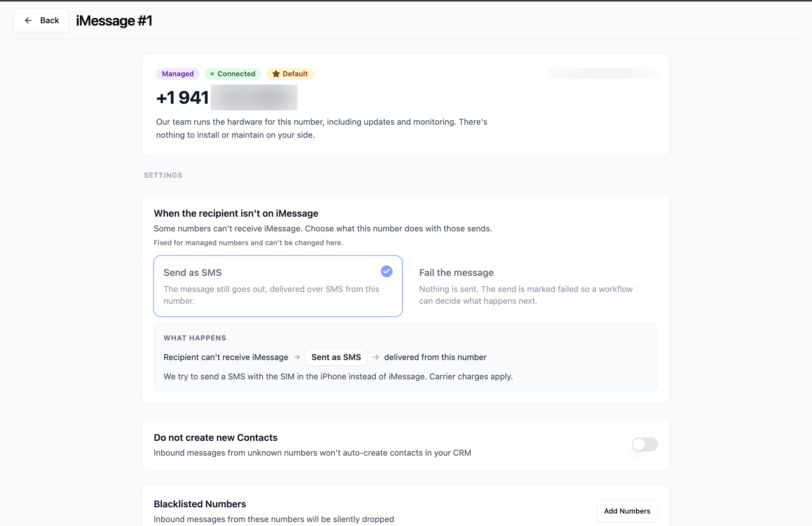Click 'delivered from this number' text
812x526 pixels.
point(435,357)
